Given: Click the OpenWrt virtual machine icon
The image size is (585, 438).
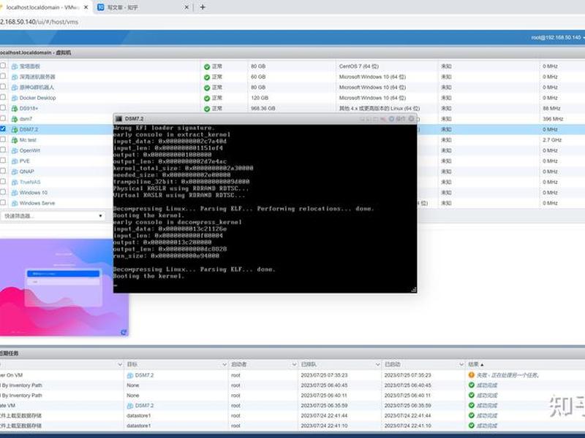Looking at the screenshot, I should click(15, 150).
